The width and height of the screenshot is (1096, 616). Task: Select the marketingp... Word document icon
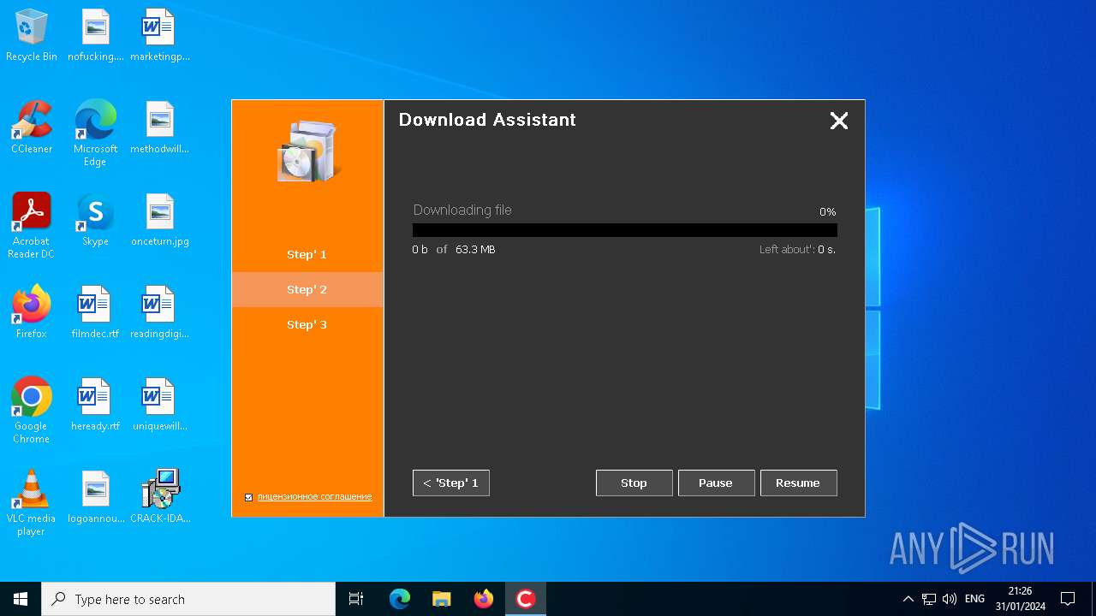(x=160, y=36)
